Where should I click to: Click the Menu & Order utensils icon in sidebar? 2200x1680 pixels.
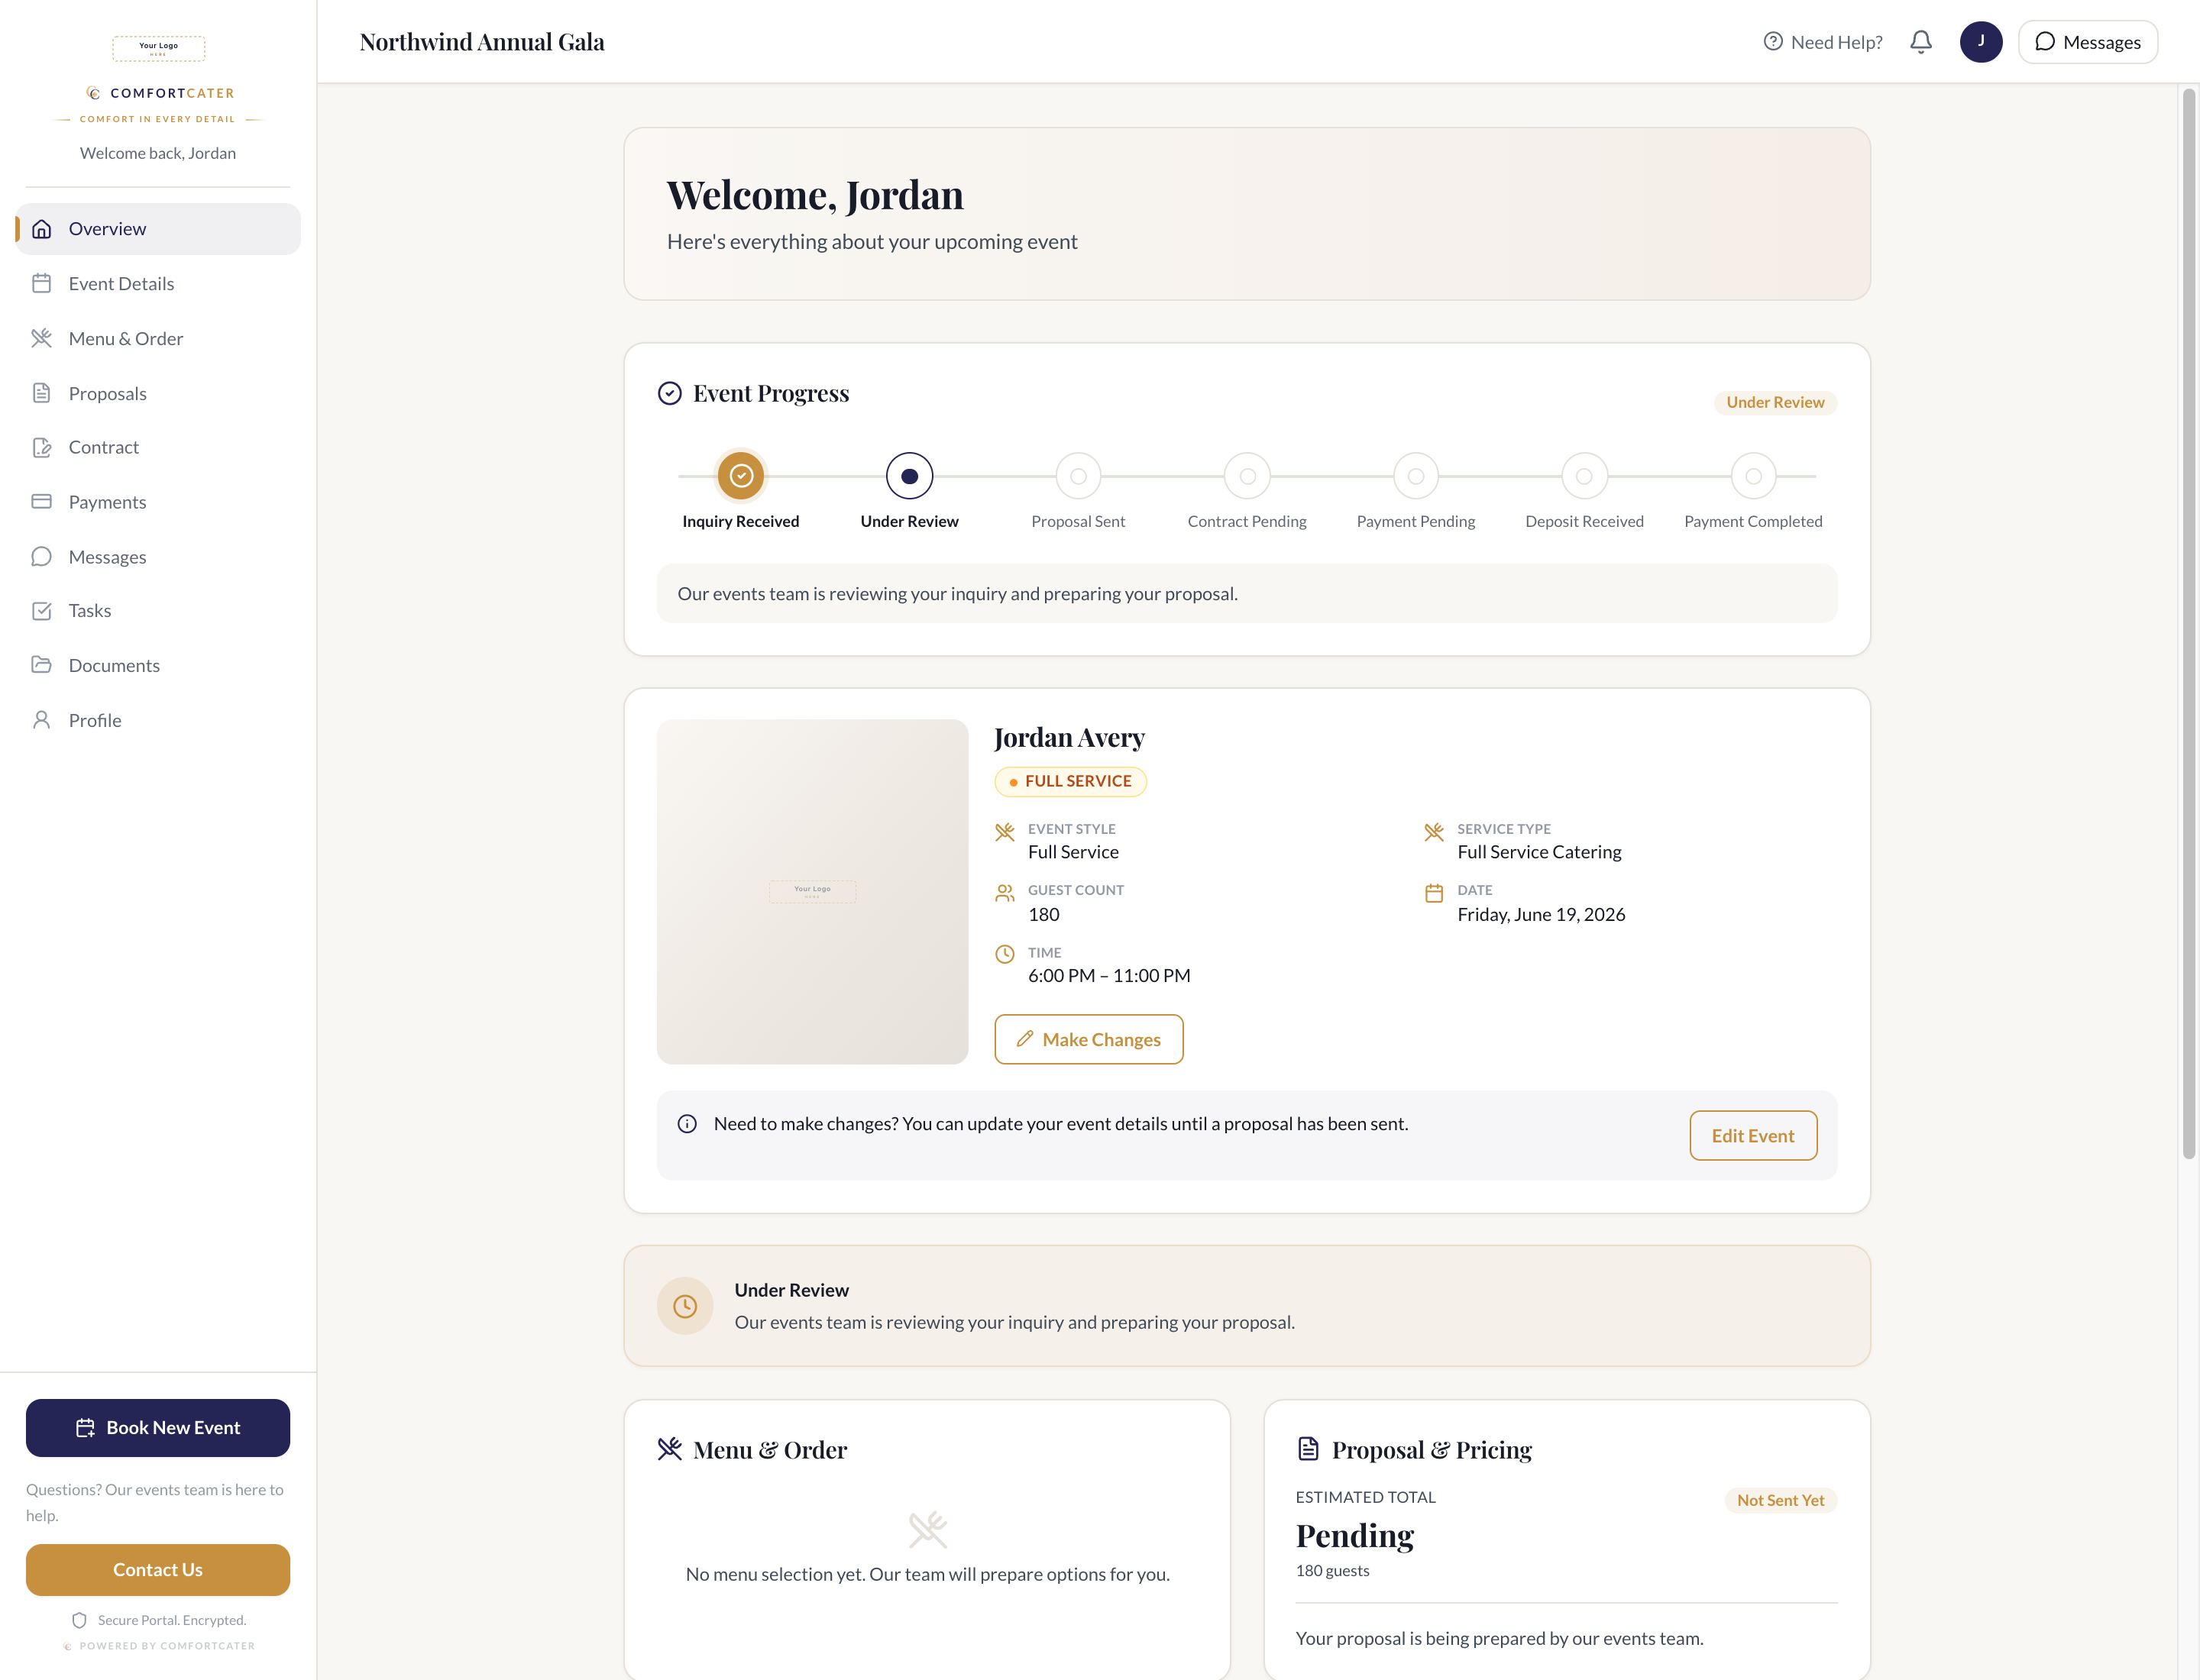pos(41,338)
